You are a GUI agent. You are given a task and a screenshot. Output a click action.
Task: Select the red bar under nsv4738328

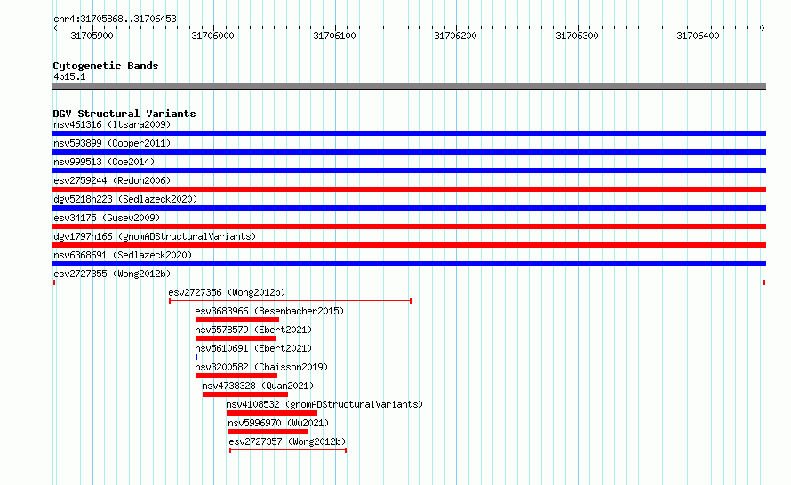[x=245, y=394]
